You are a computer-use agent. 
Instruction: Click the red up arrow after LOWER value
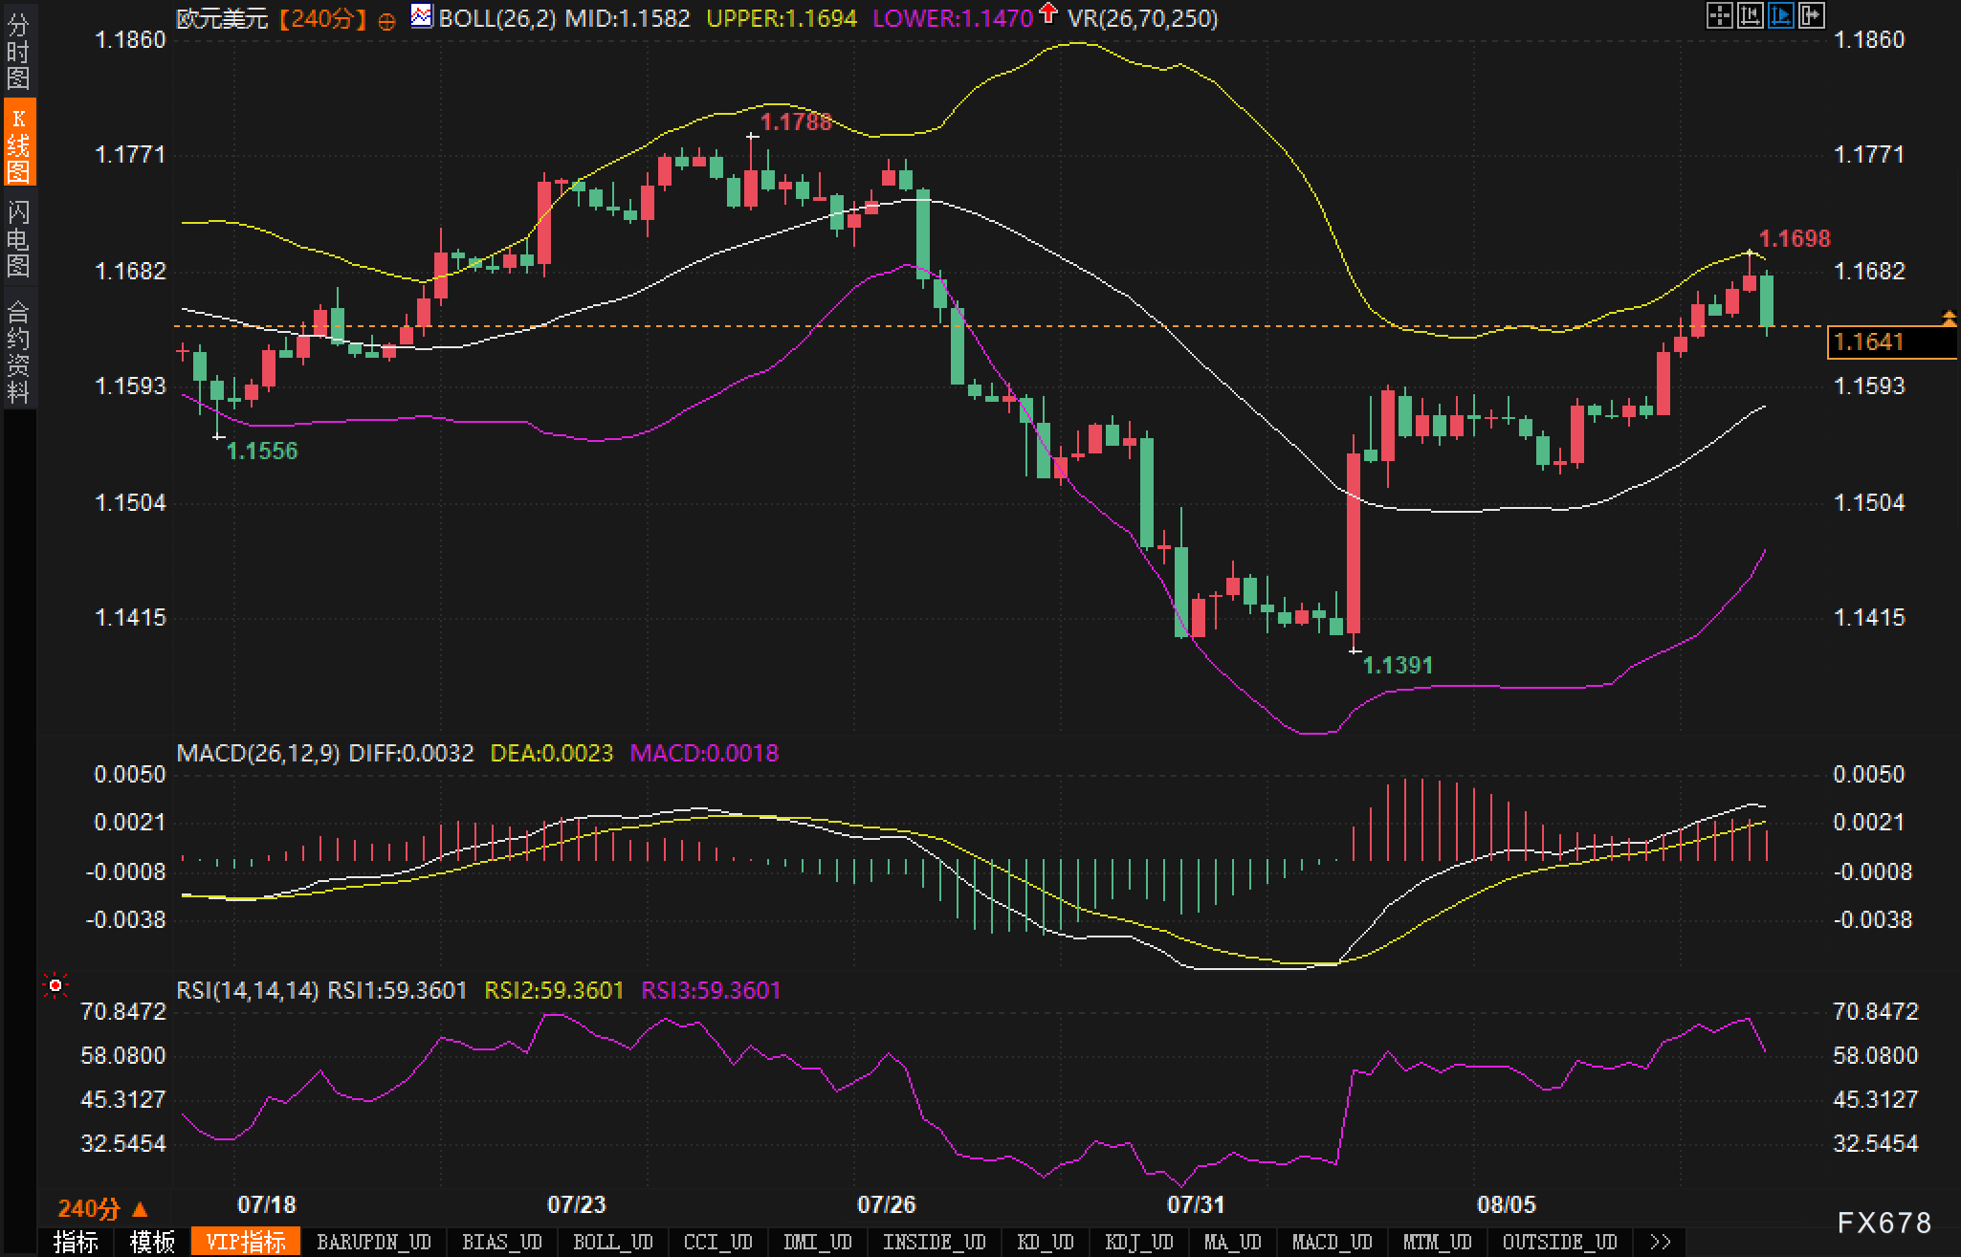1048,13
